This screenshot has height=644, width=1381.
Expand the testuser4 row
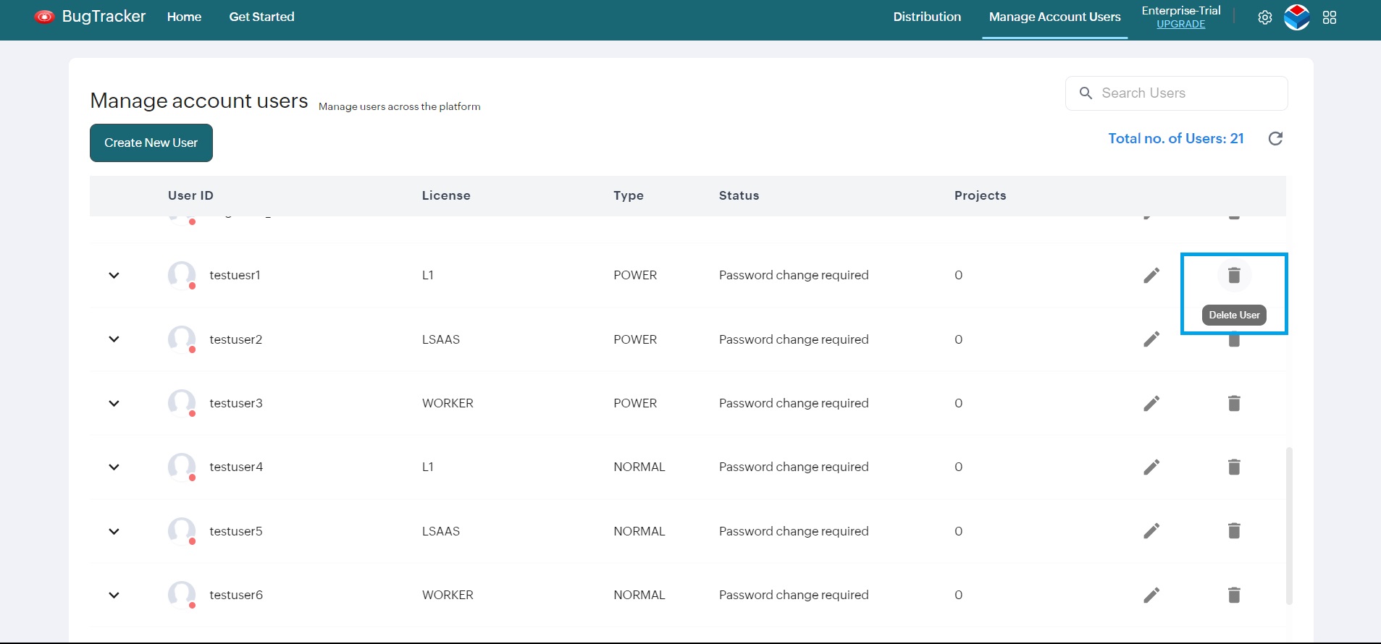coord(114,467)
